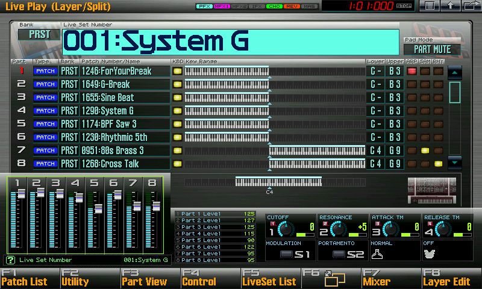Viewport: 482px width, 289px height.
Task: Toggle KBD switch for part 4
Action: click(177, 111)
